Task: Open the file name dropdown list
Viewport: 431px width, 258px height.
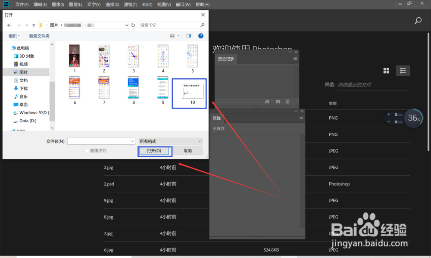Action: pos(132,141)
